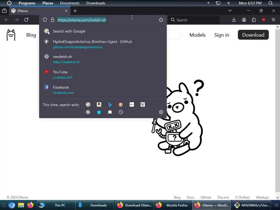Image resolution: width=280 pixels, height=210 pixels.
Task: Show site security padlock information
Action: (x=52, y=20)
